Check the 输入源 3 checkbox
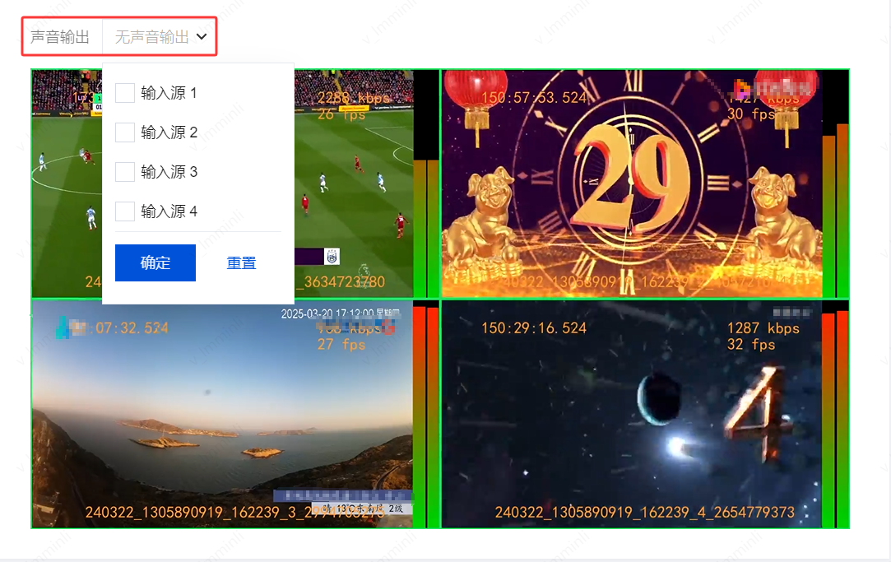Viewport: 891px width, 562px height. [x=124, y=172]
